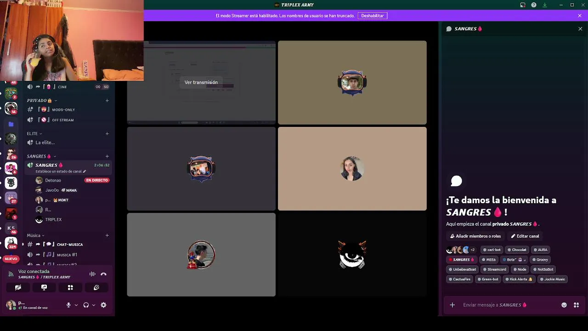Click the carl-bot role chip
This screenshot has height=331, width=588.
click(492, 250)
